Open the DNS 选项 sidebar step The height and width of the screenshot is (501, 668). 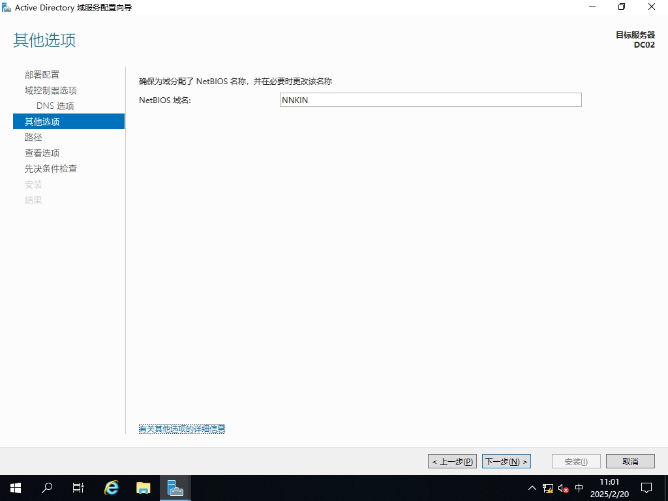tap(55, 106)
